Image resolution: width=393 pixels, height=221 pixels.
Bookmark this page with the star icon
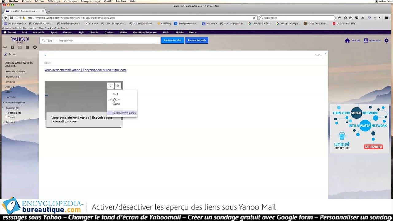(345, 18)
